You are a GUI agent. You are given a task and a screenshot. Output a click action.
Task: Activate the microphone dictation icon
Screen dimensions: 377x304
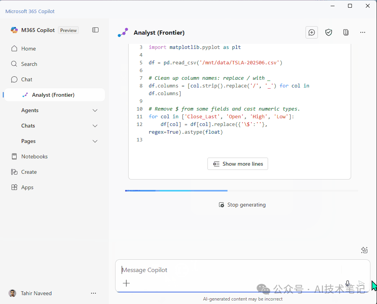pos(347,283)
